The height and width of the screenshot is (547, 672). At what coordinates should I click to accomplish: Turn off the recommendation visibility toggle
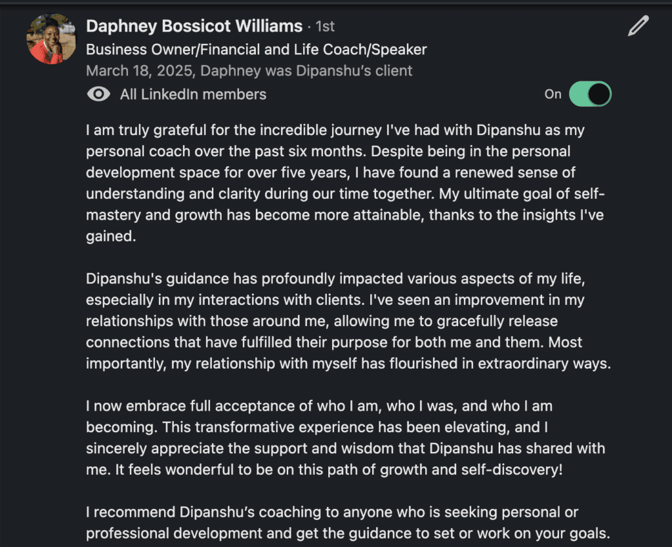coord(590,94)
